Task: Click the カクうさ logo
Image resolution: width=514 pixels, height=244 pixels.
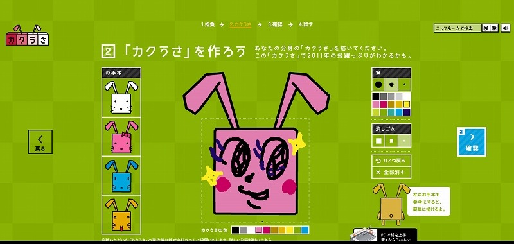Action: [27, 35]
